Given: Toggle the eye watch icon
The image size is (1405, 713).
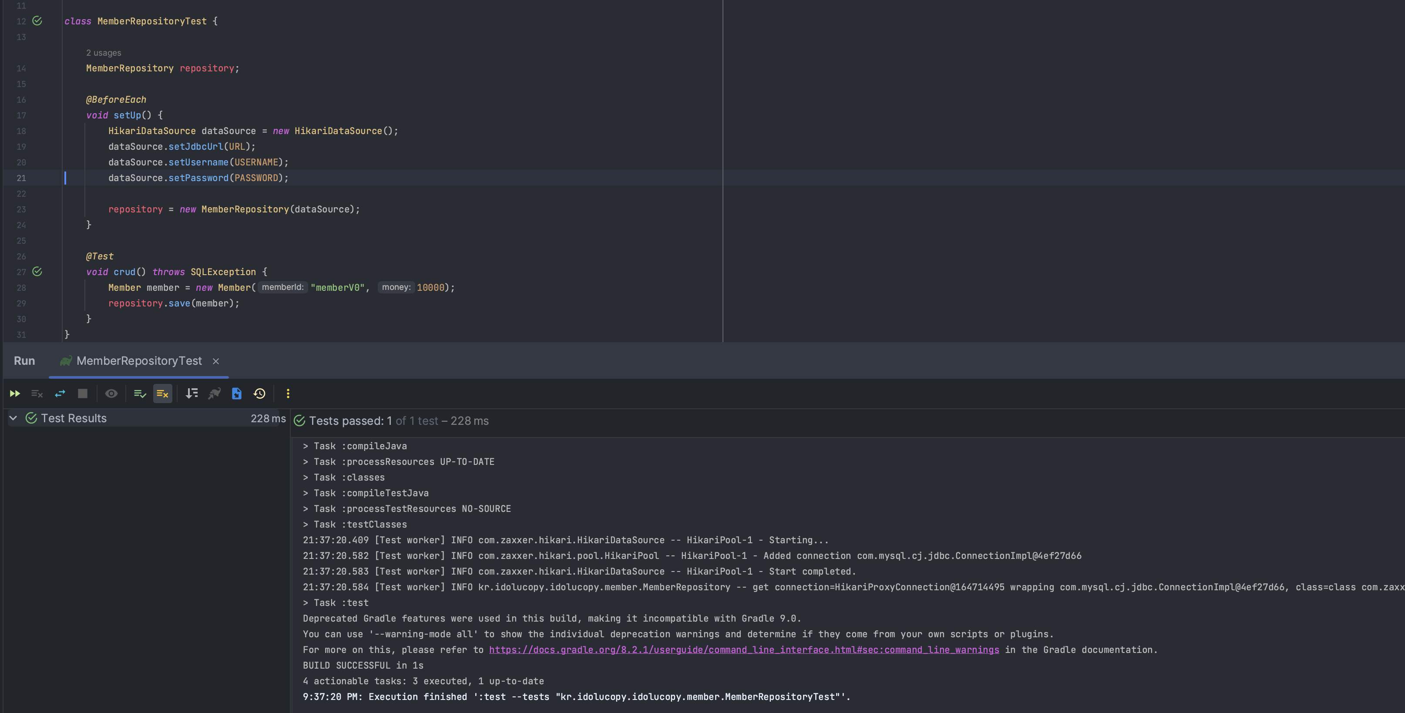Looking at the screenshot, I should click(111, 393).
